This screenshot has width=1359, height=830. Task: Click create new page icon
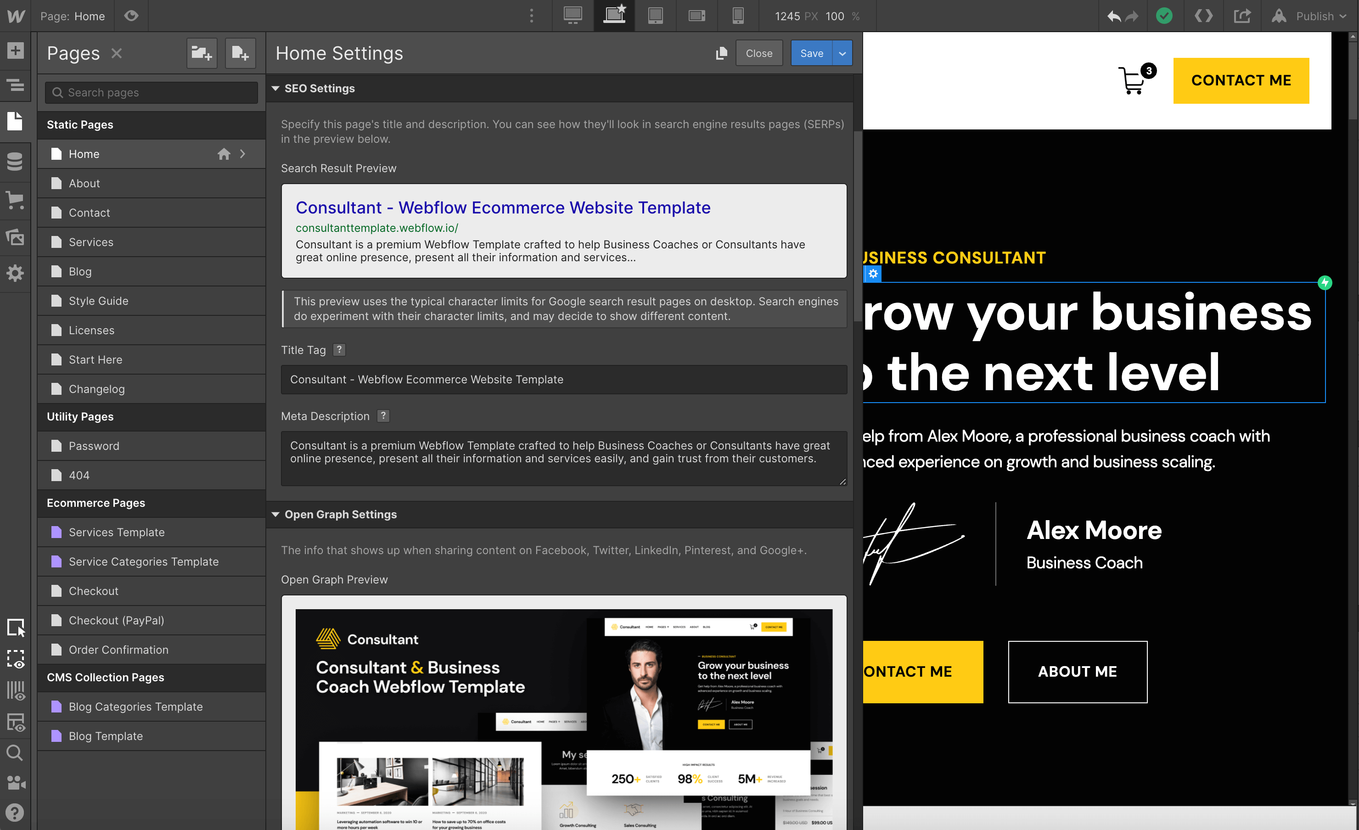point(240,54)
